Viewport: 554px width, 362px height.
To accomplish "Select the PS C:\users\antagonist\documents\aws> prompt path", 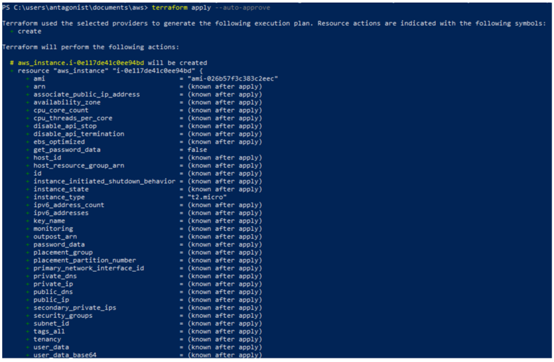I will [75, 8].
